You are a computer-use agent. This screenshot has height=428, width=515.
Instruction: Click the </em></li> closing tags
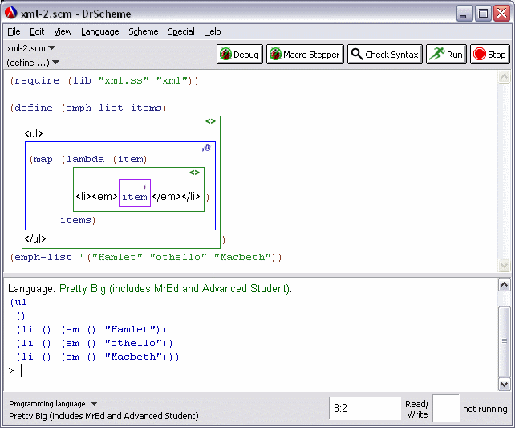176,197
